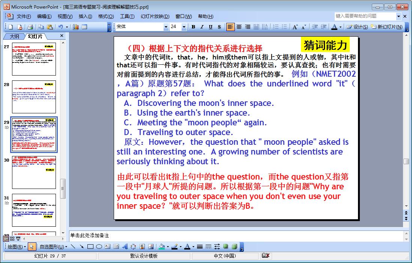The image size is (412, 263).
Task: Insert WordArt from the drawing toolbar
Action: (125, 247)
